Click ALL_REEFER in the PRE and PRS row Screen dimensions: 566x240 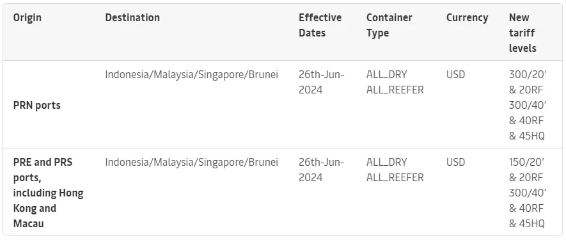pyautogui.click(x=395, y=177)
